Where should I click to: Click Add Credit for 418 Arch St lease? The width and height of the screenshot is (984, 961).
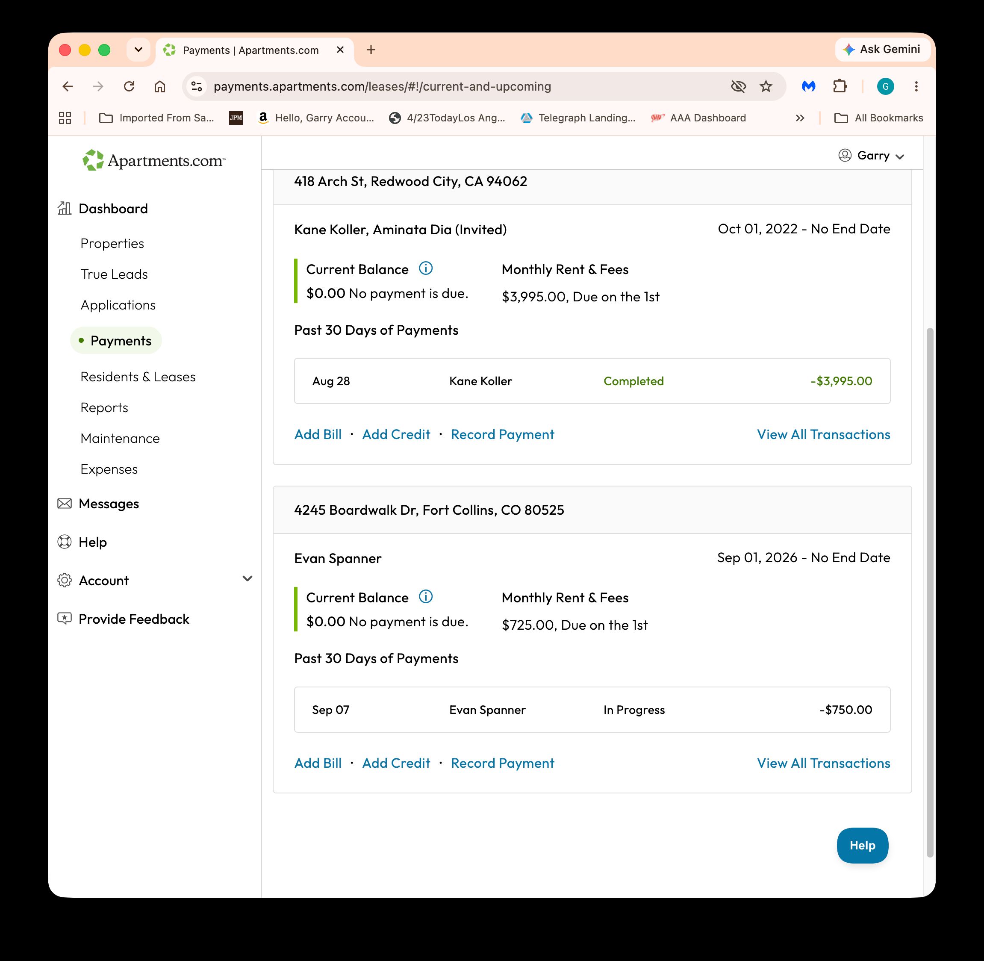point(396,435)
